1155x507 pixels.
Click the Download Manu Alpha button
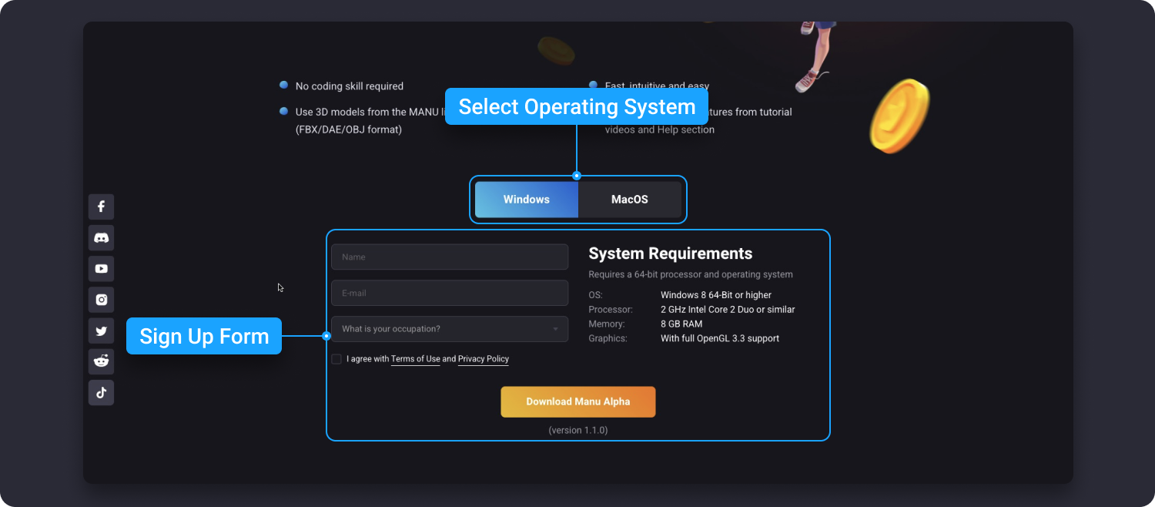[x=578, y=401]
